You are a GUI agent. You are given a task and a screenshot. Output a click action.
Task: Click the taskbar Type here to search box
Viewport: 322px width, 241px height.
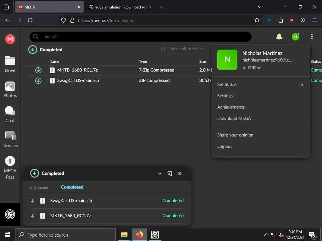click(65, 235)
